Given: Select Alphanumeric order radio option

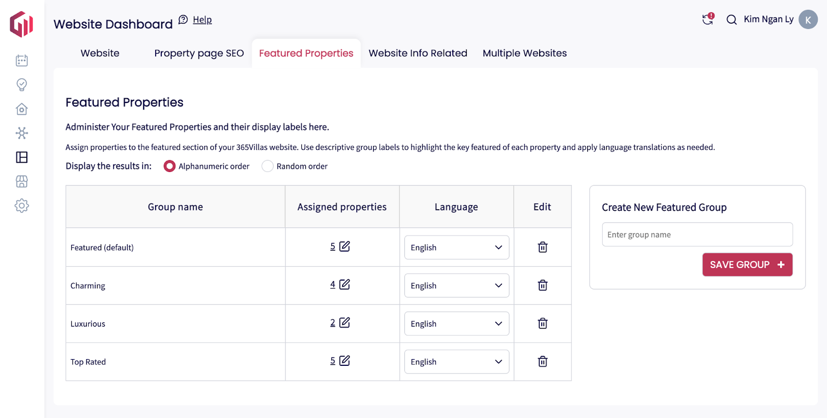Looking at the screenshot, I should click(170, 166).
